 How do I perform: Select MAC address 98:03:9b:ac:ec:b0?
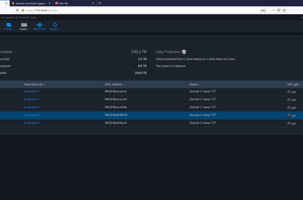click(116, 99)
